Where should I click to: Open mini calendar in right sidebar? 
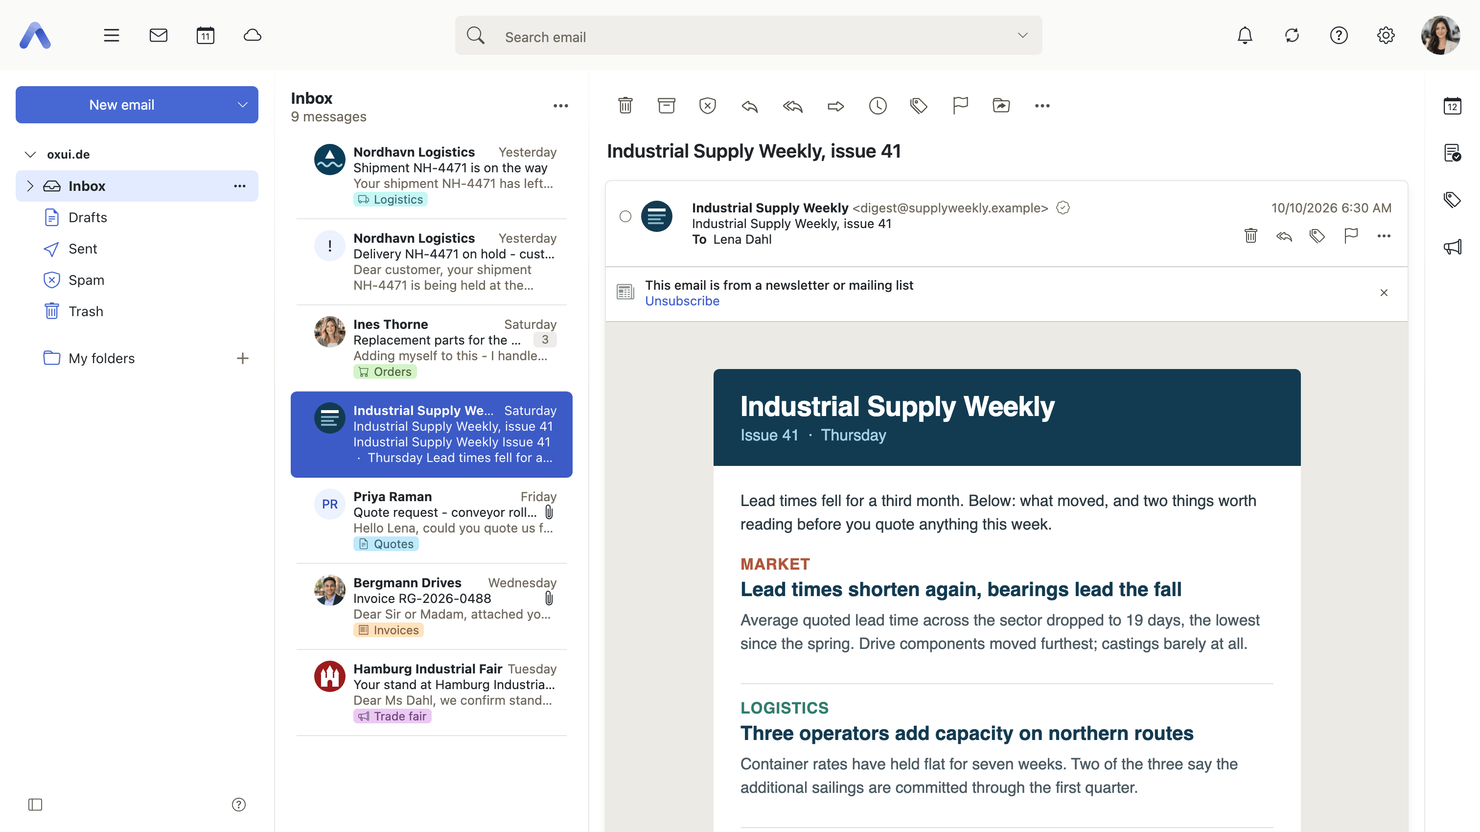pos(1452,106)
